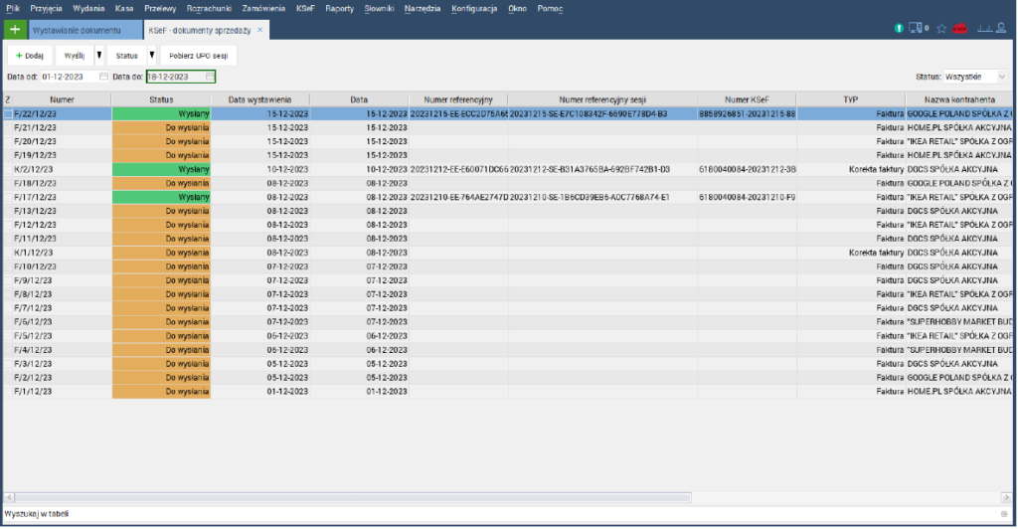
Task: Open the Status filter combo box Wszystkie
Action: pyautogui.click(x=961, y=77)
